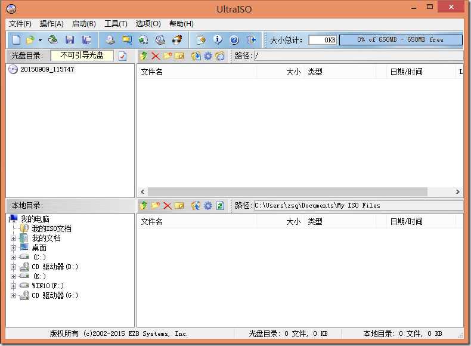
Task: Click the local 路径 field with C:\Users
Action: pos(358,206)
